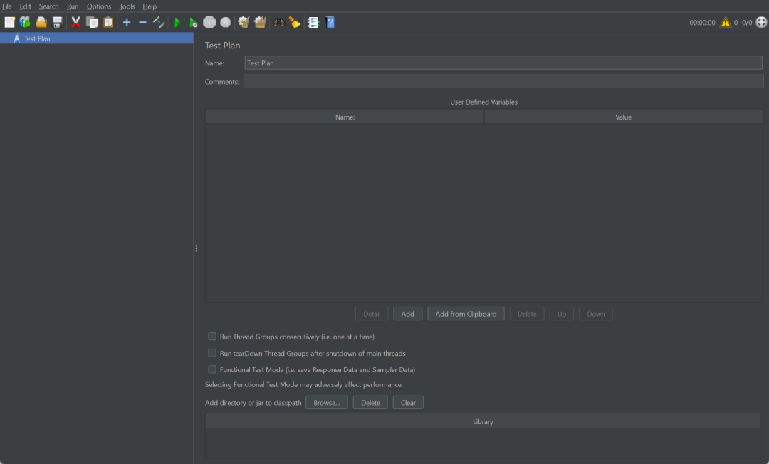Reset search with yellow broom icon
This screenshot has height=464, width=769.
point(295,23)
